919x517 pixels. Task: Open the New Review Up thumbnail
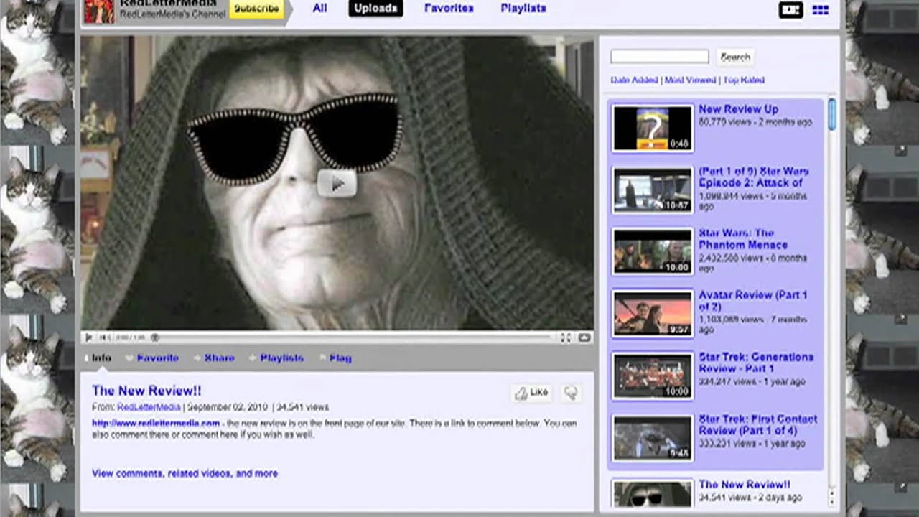[653, 128]
